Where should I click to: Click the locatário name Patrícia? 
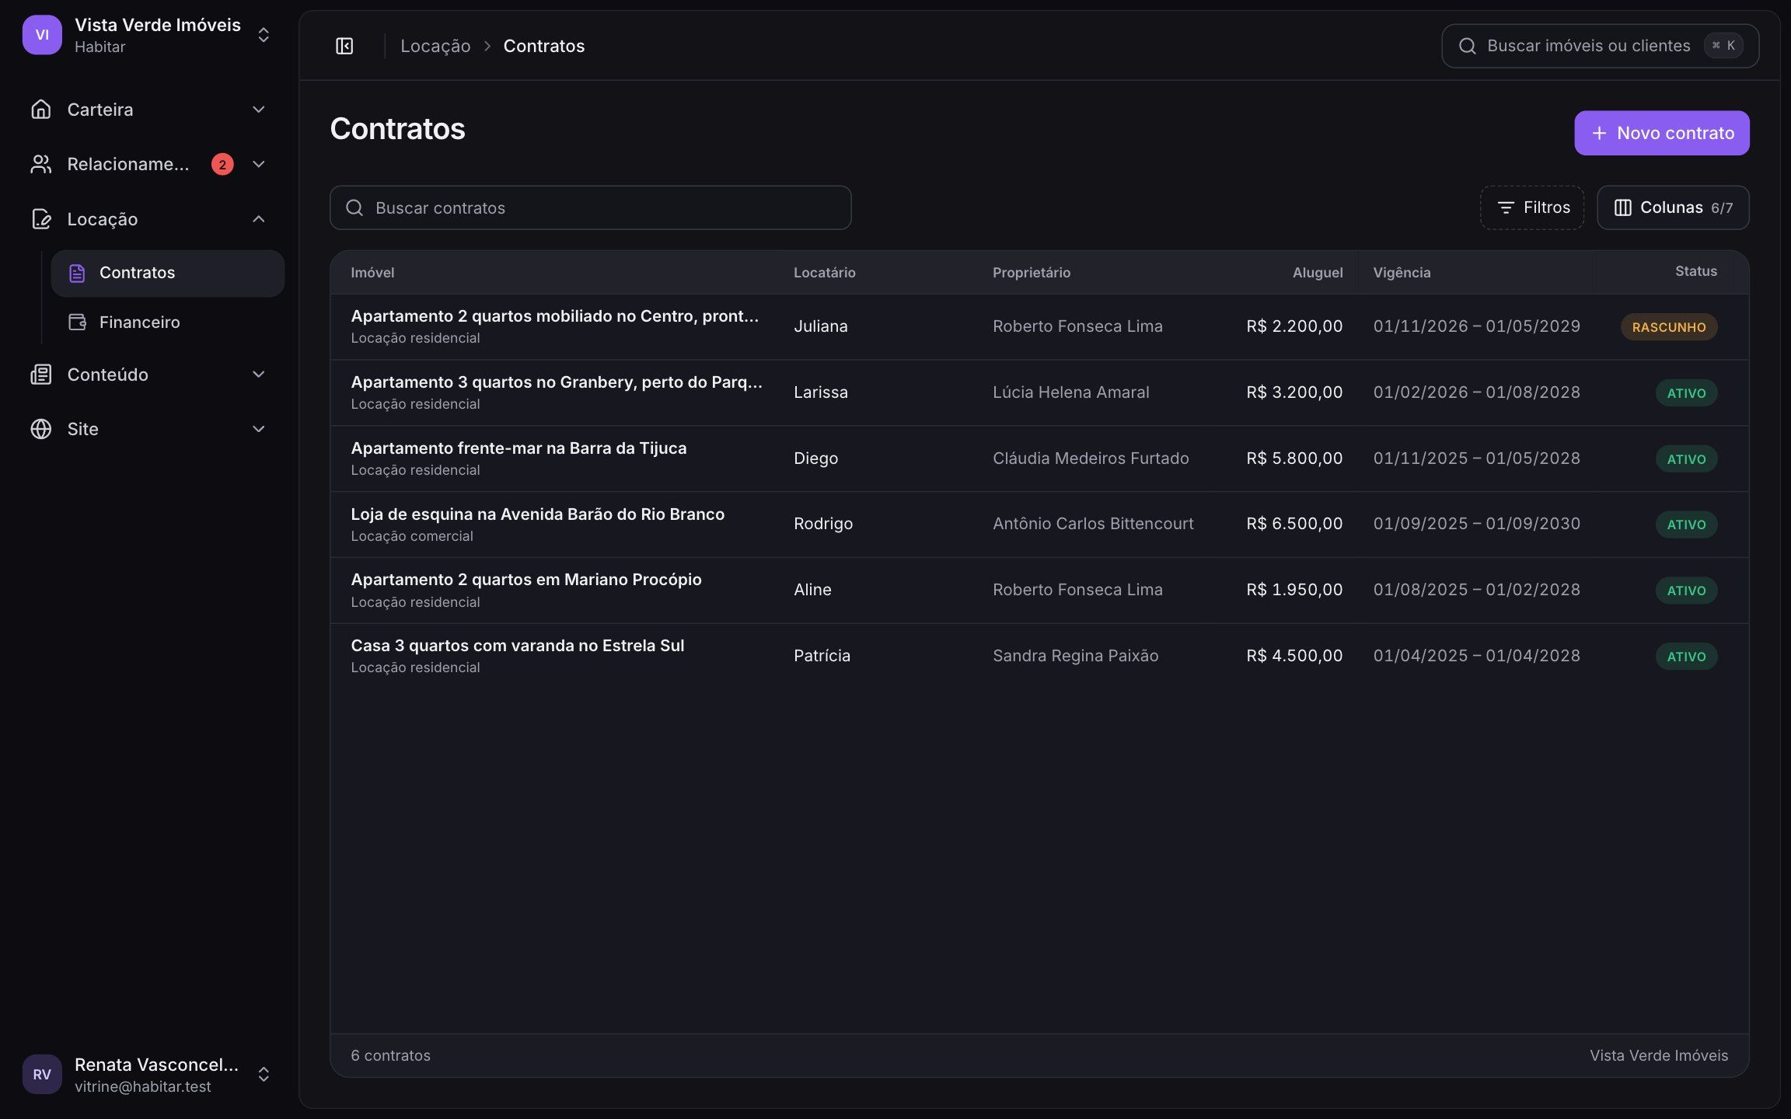click(x=822, y=656)
